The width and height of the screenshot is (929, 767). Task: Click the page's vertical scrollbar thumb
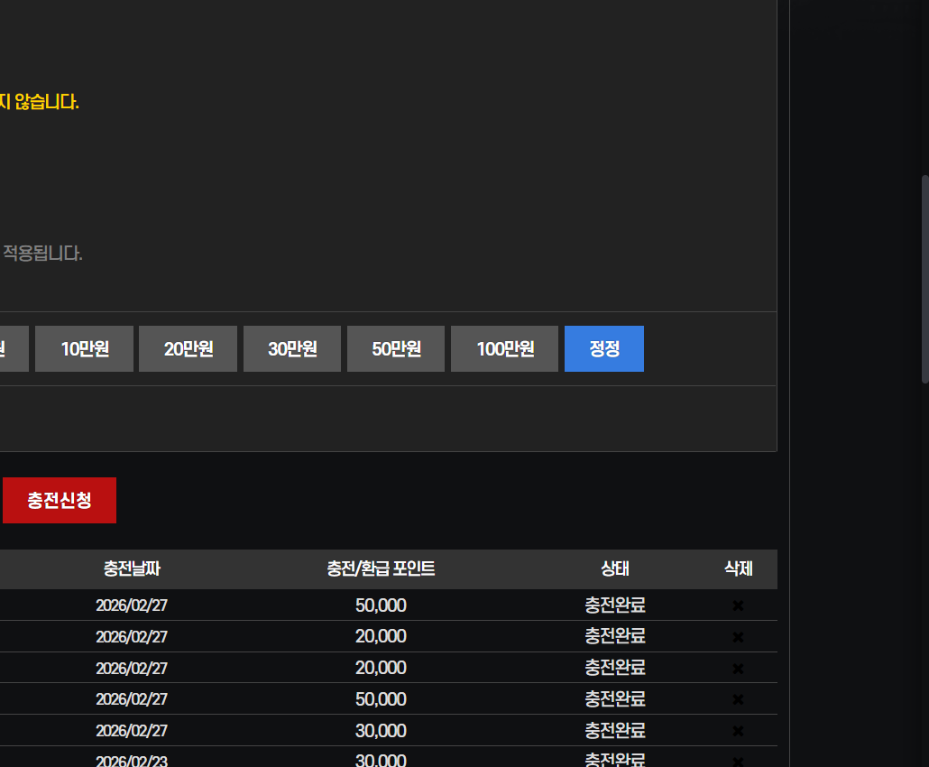(924, 280)
